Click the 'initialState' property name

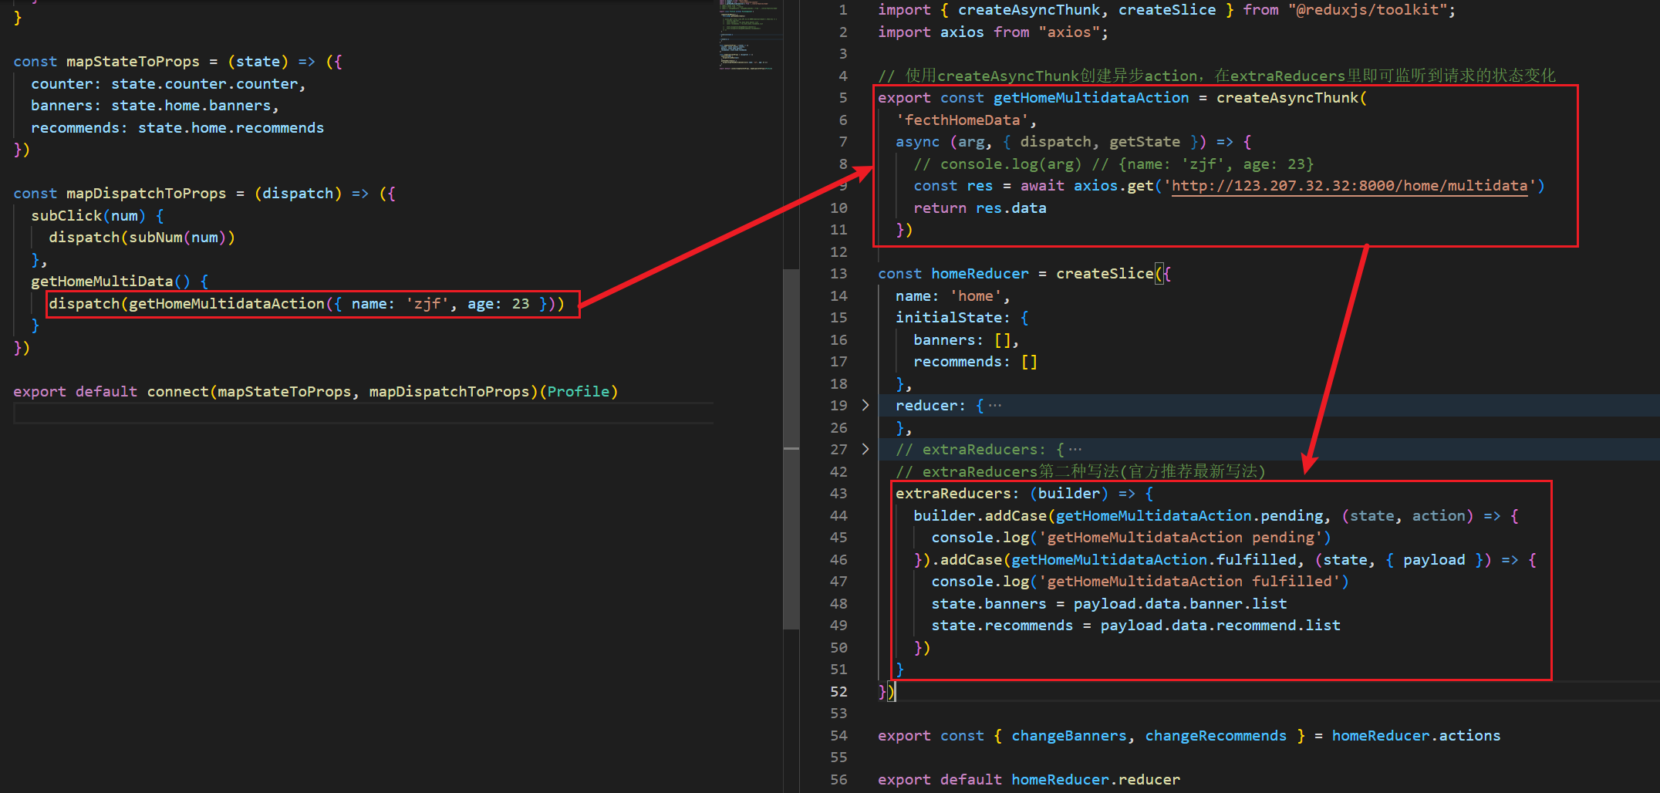tap(948, 318)
